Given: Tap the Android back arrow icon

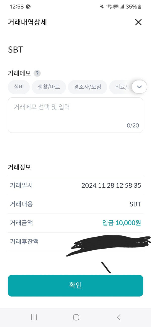Looking at the screenshot, I should 119,317.
